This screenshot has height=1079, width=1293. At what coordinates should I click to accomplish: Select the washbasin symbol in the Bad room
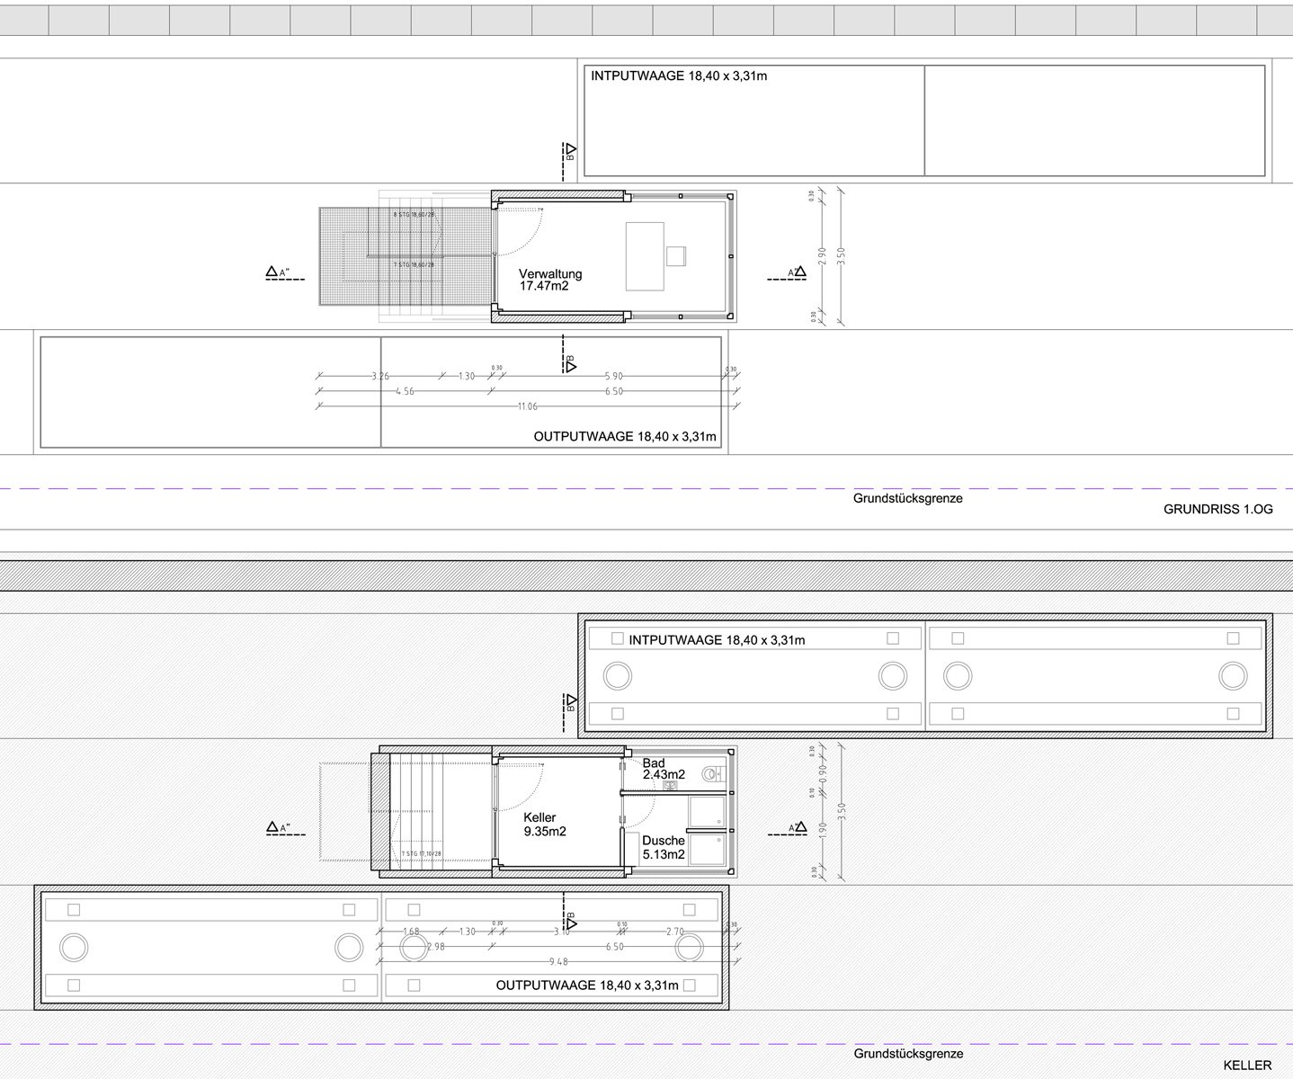tap(670, 785)
